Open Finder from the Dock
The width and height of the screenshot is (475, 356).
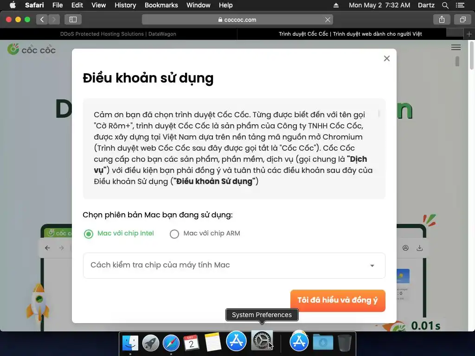pos(130,343)
